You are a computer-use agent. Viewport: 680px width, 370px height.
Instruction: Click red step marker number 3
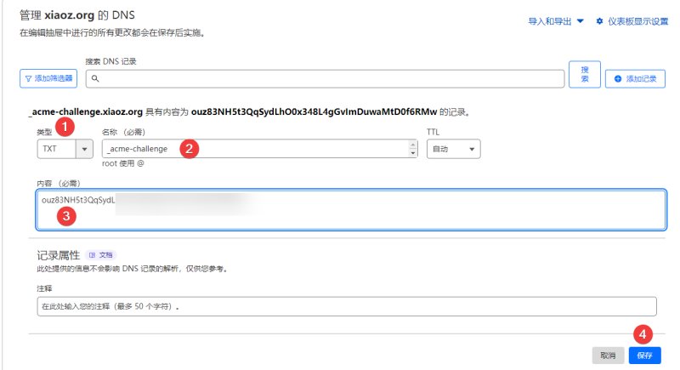[66, 216]
